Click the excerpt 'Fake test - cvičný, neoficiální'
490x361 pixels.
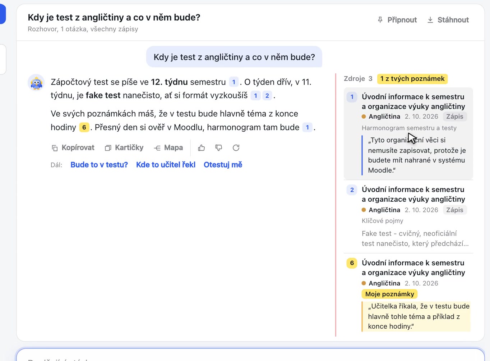pos(415,238)
